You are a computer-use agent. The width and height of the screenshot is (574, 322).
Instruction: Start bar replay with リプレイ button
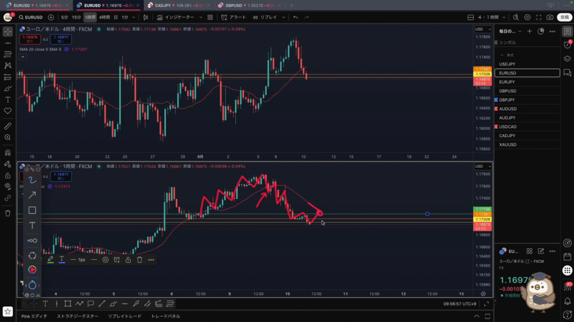click(x=265, y=17)
